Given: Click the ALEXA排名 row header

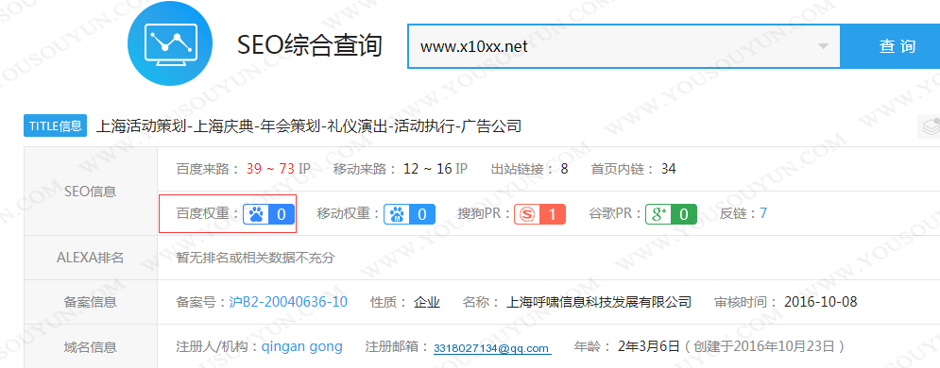Looking at the screenshot, I should tap(91, 258).
